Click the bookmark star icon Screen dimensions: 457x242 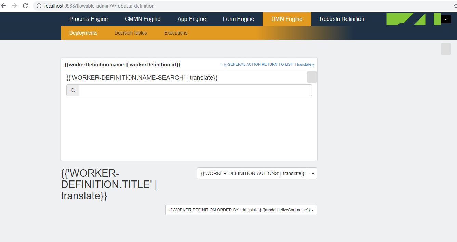click(x=455, y=6)
